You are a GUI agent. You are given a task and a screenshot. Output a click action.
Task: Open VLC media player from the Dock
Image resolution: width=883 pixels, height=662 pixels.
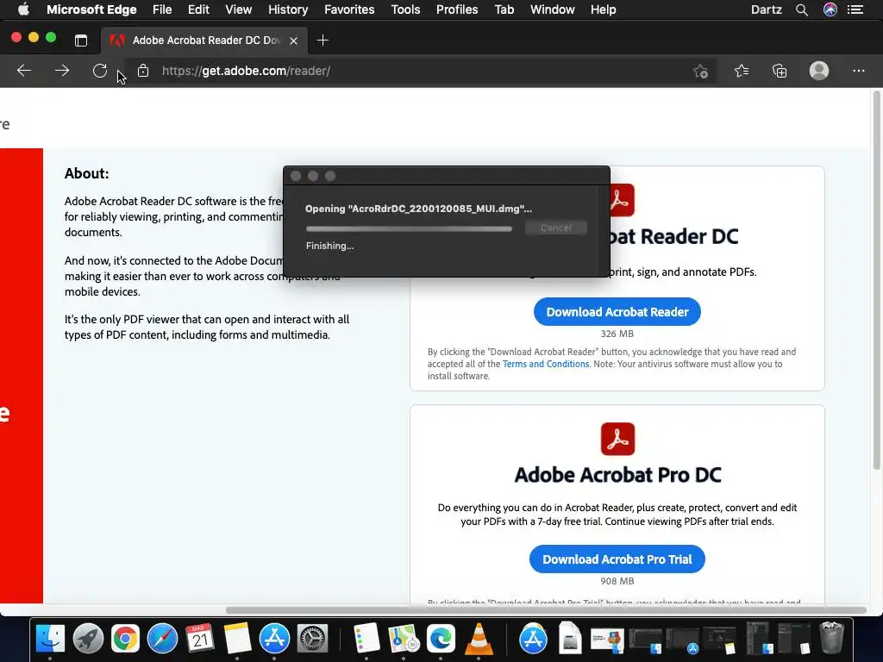[x=479, y=639]
